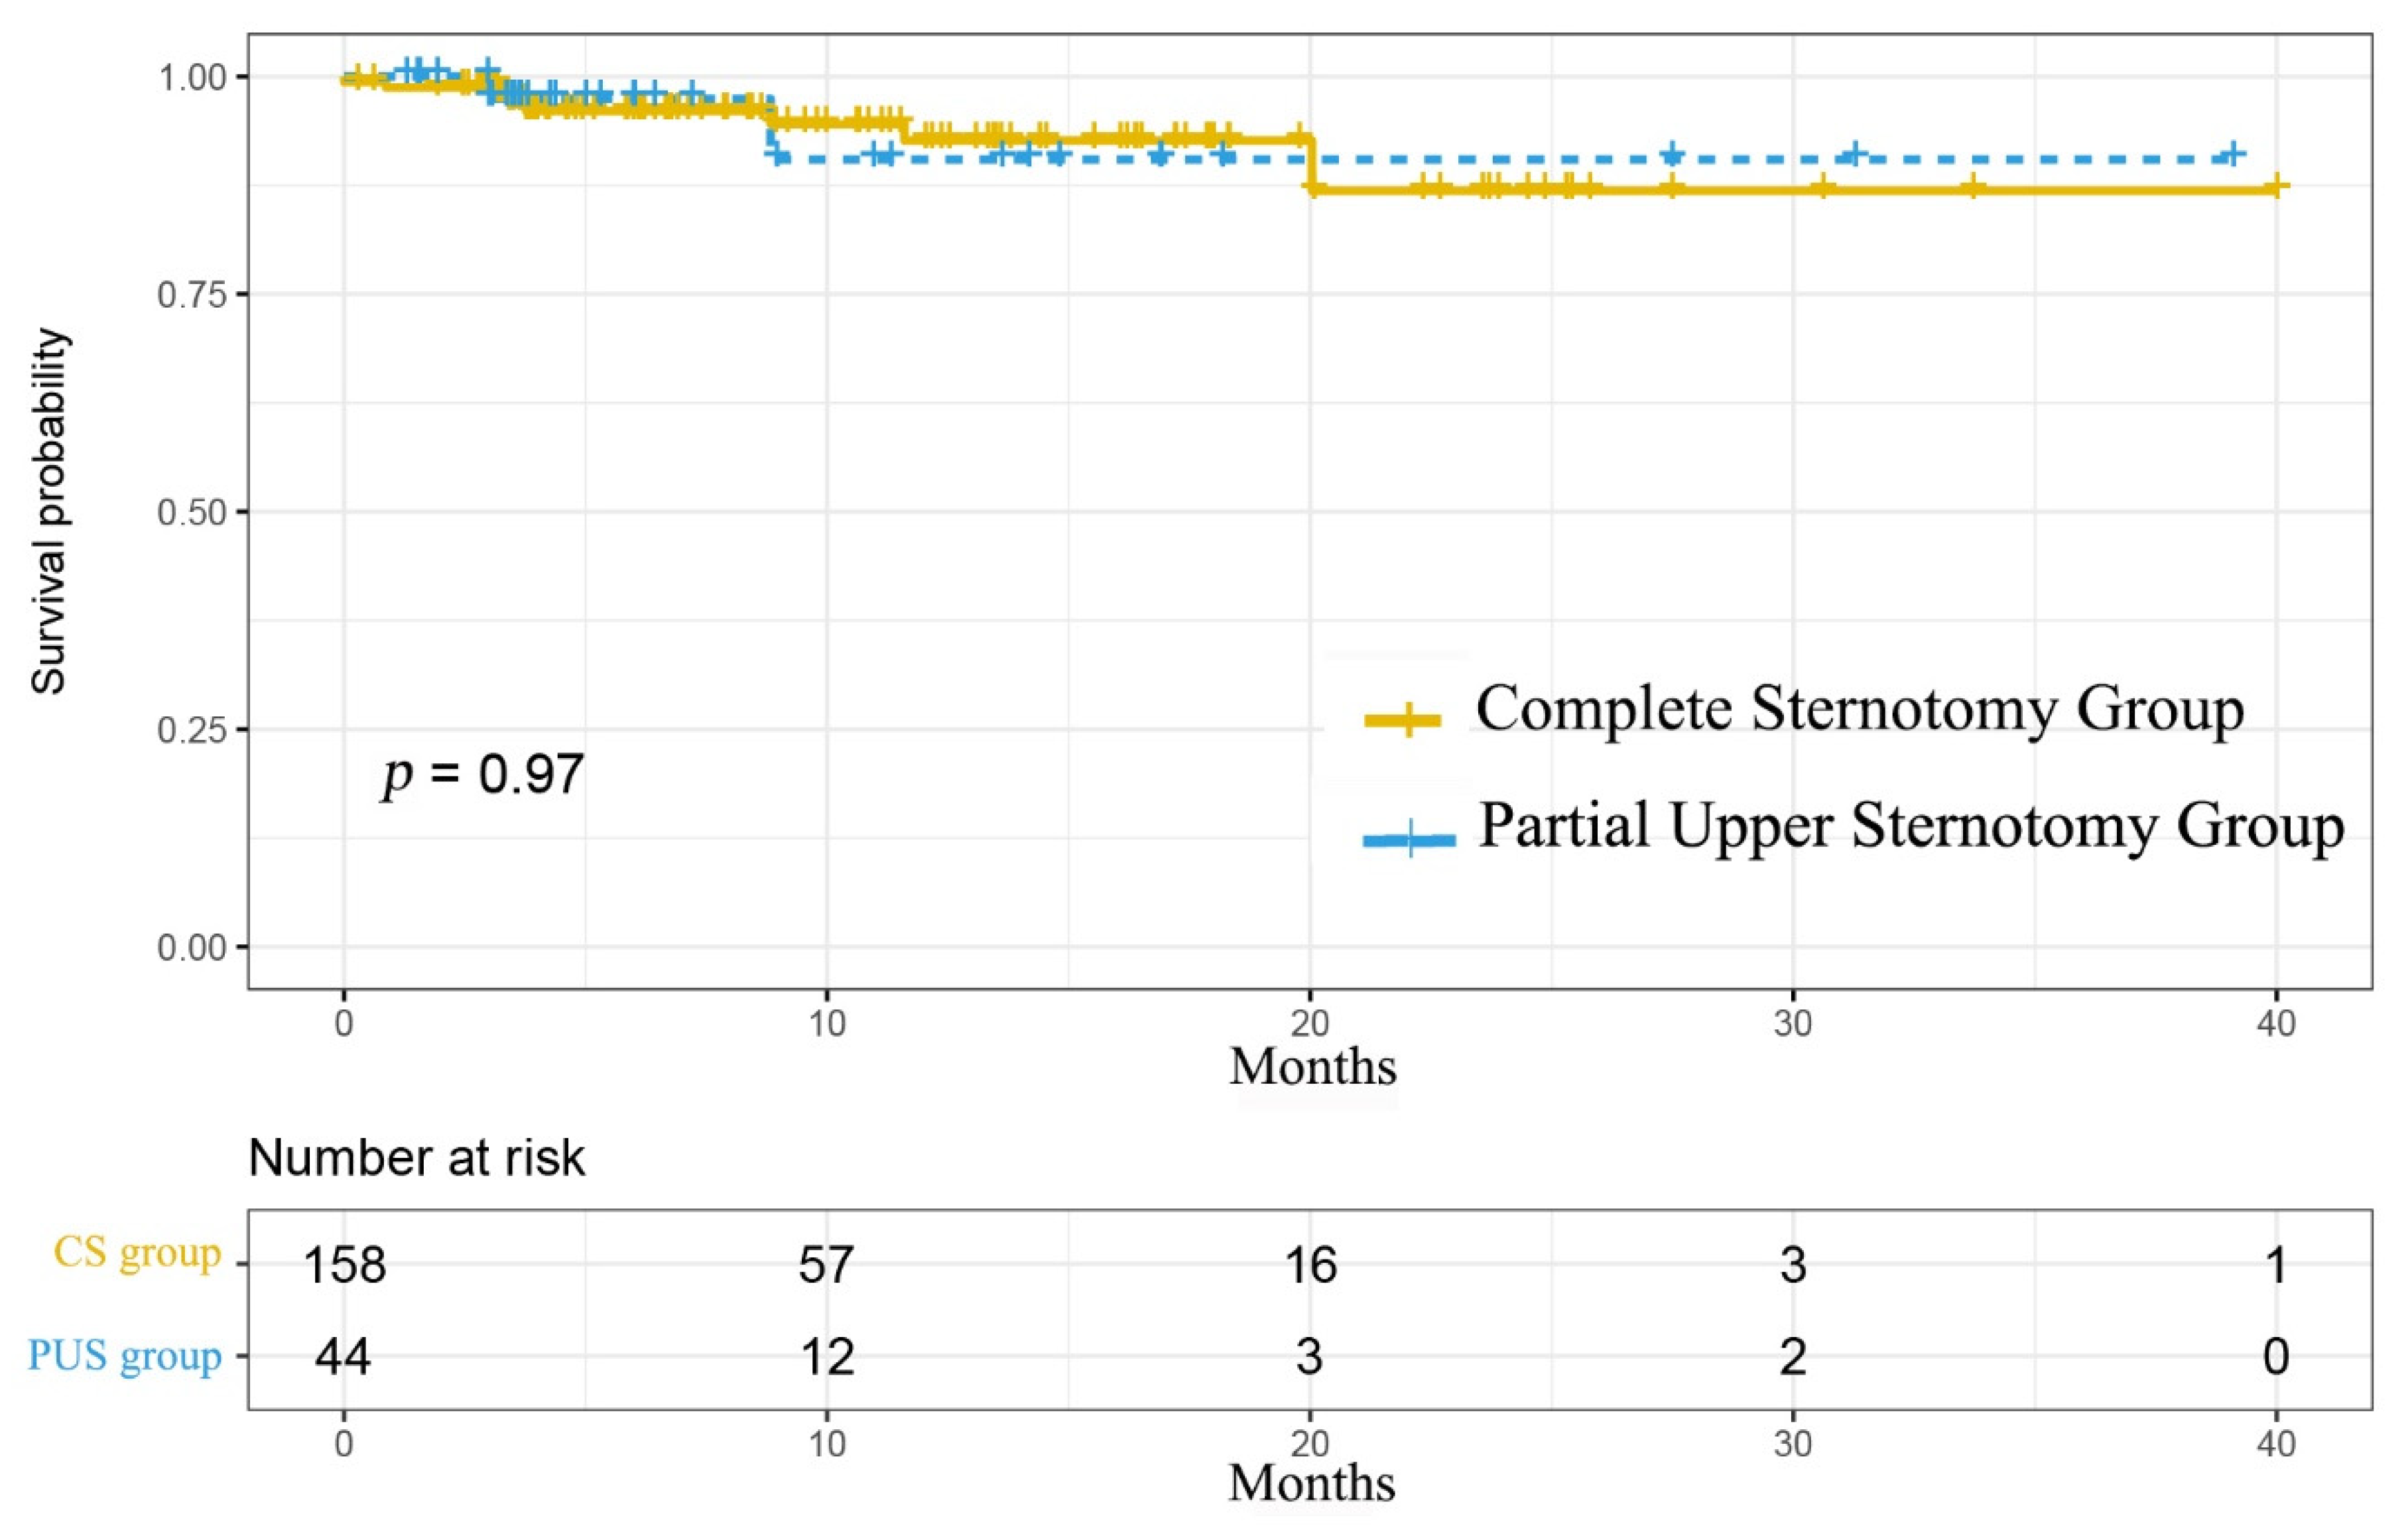Image resolution: width=2408 pixels, height=1530 pixels.
Task: Click the value 12 in the PUS row
Action: click(827, 1357)
